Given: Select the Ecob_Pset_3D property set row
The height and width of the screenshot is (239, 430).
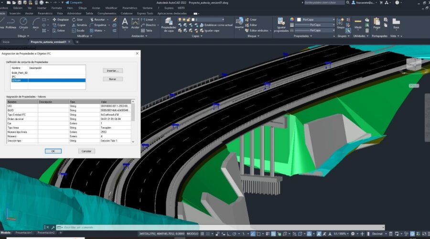Looking at the screenshot, I should (x=48, y=73).
